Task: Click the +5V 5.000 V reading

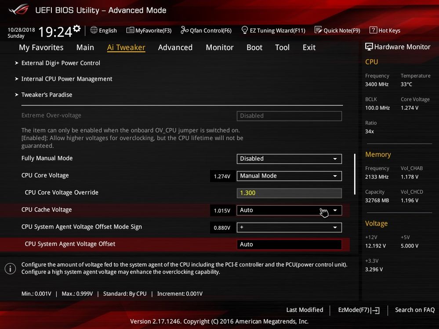Action: coord(410,246)
